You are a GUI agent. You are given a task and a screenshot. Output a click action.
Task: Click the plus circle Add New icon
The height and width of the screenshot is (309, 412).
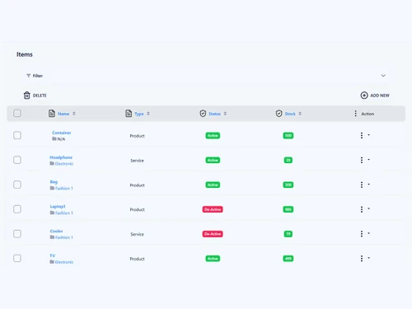click(x=364, y=96)
